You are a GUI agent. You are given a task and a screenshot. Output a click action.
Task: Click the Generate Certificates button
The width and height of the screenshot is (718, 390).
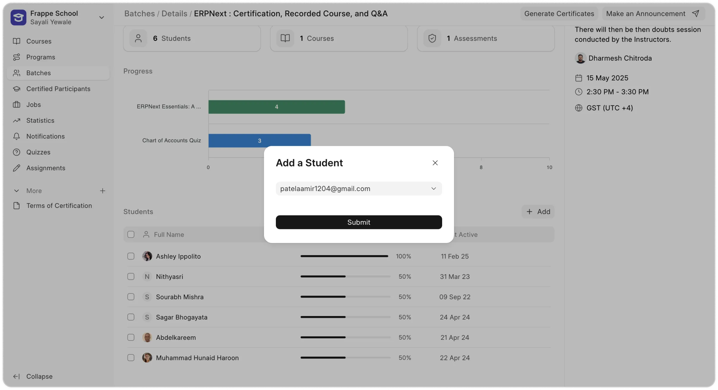click(x=559, y=14)
